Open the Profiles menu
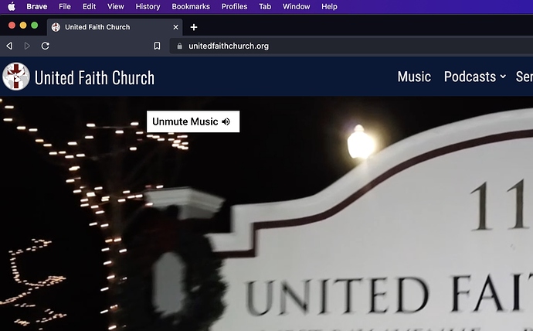This screenshot has height=331, width=533. tap(234, 6)
